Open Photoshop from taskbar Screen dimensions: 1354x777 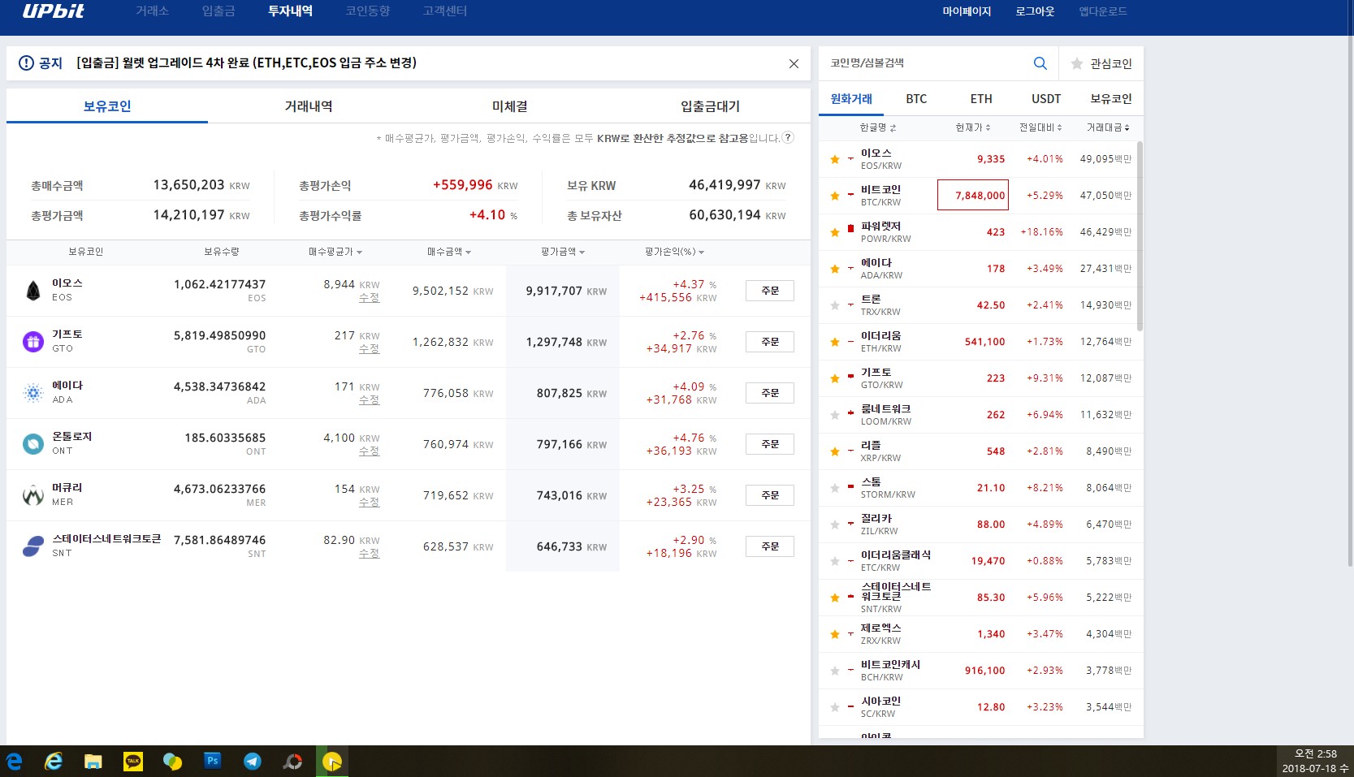pos(213,762)
